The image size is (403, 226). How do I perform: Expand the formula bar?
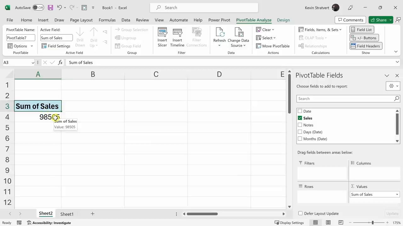pyautogui.click(x=397, y=62)
